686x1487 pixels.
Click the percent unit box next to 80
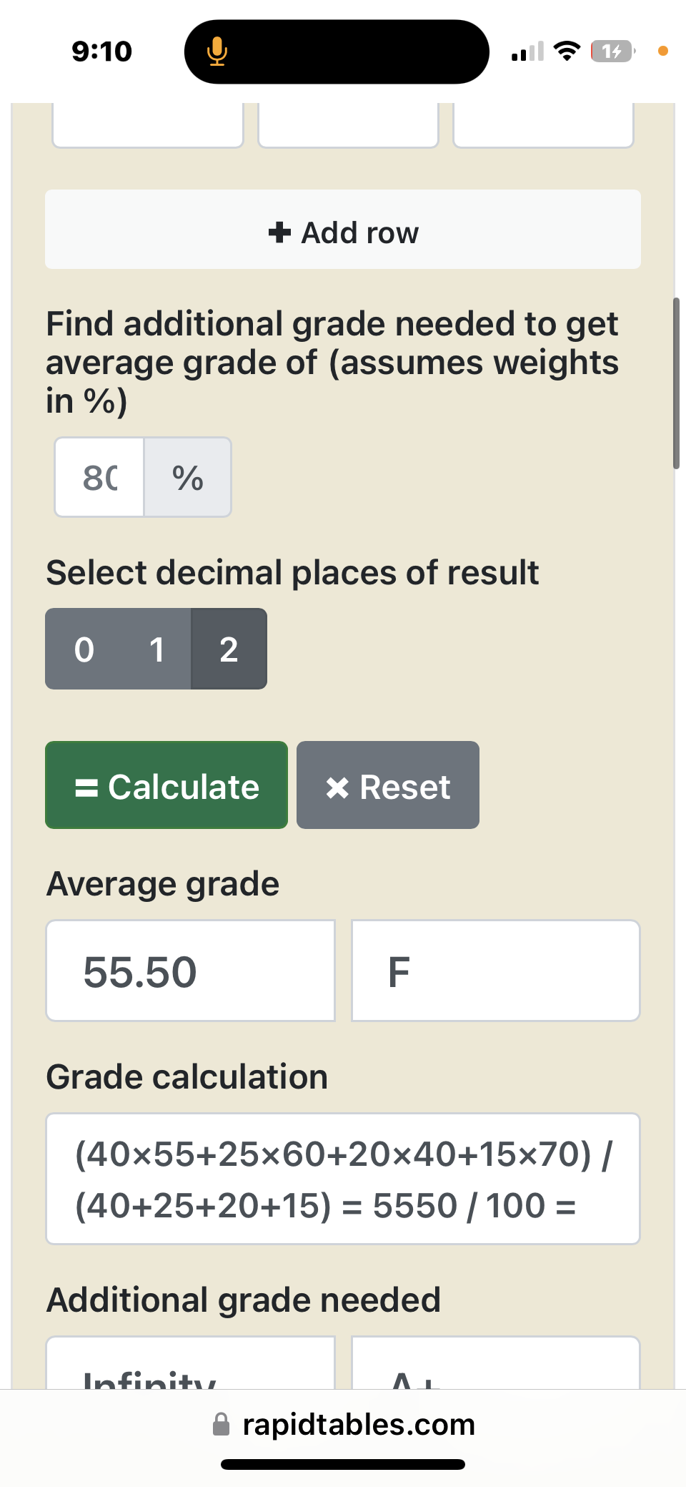188,477
